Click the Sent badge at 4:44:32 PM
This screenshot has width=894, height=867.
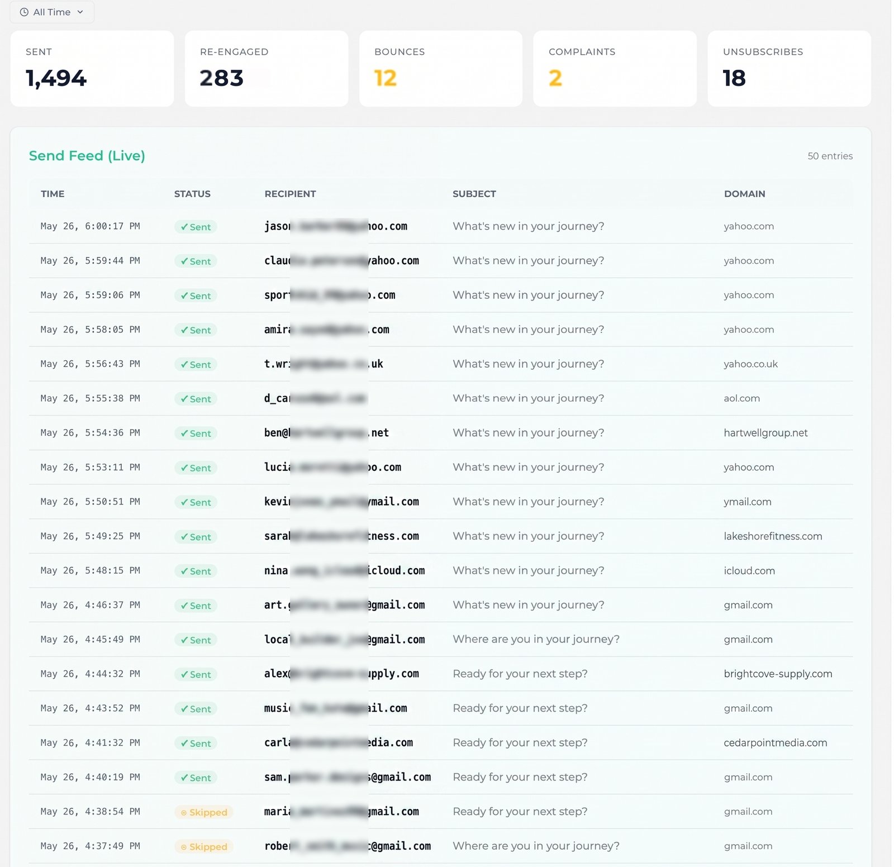[196, 674]
